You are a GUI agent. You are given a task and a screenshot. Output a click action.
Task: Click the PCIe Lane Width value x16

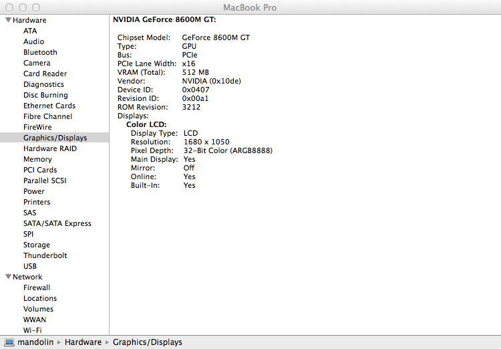click(188, 64)
